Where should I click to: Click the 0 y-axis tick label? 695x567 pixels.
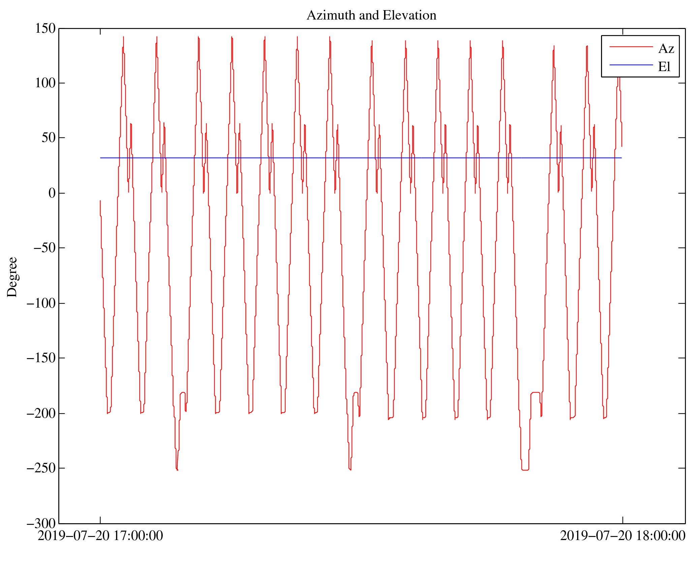coord(52,193)
